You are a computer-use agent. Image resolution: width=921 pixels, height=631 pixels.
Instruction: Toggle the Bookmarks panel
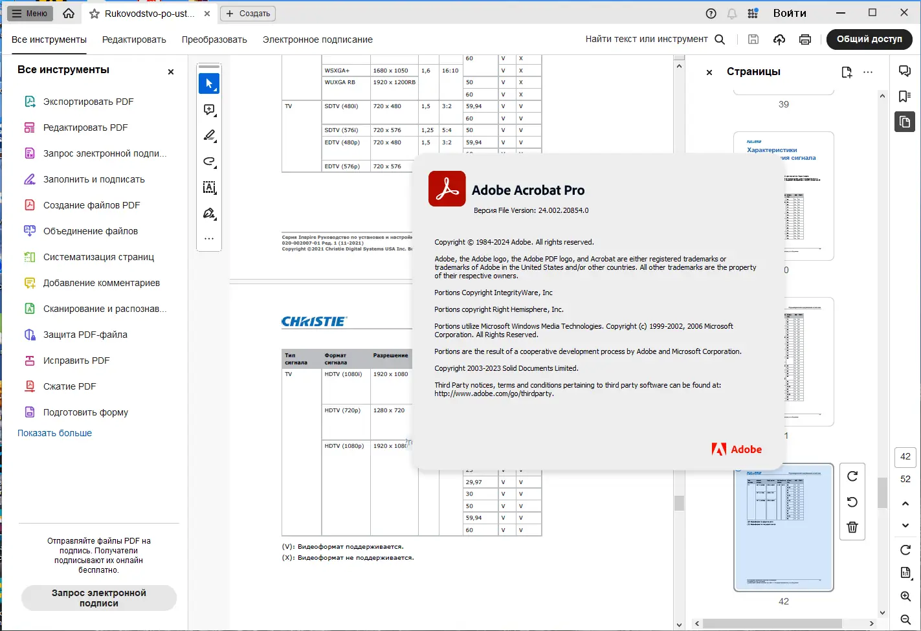tap(904, 96)
